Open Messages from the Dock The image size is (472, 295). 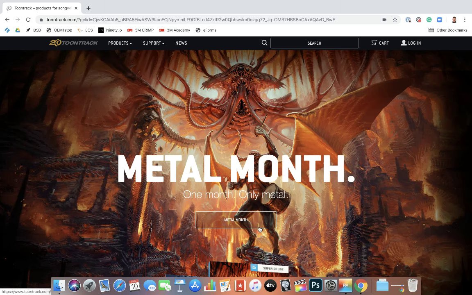[150, 285]
